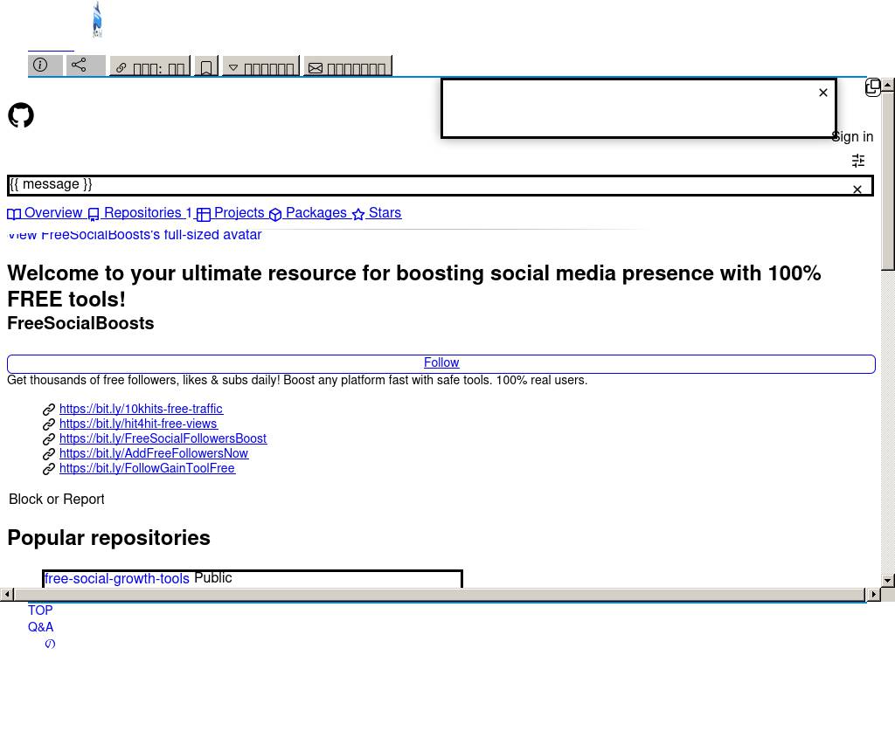Click the bookmark icon button
The image size is (895, 731).
pos(206,67)
